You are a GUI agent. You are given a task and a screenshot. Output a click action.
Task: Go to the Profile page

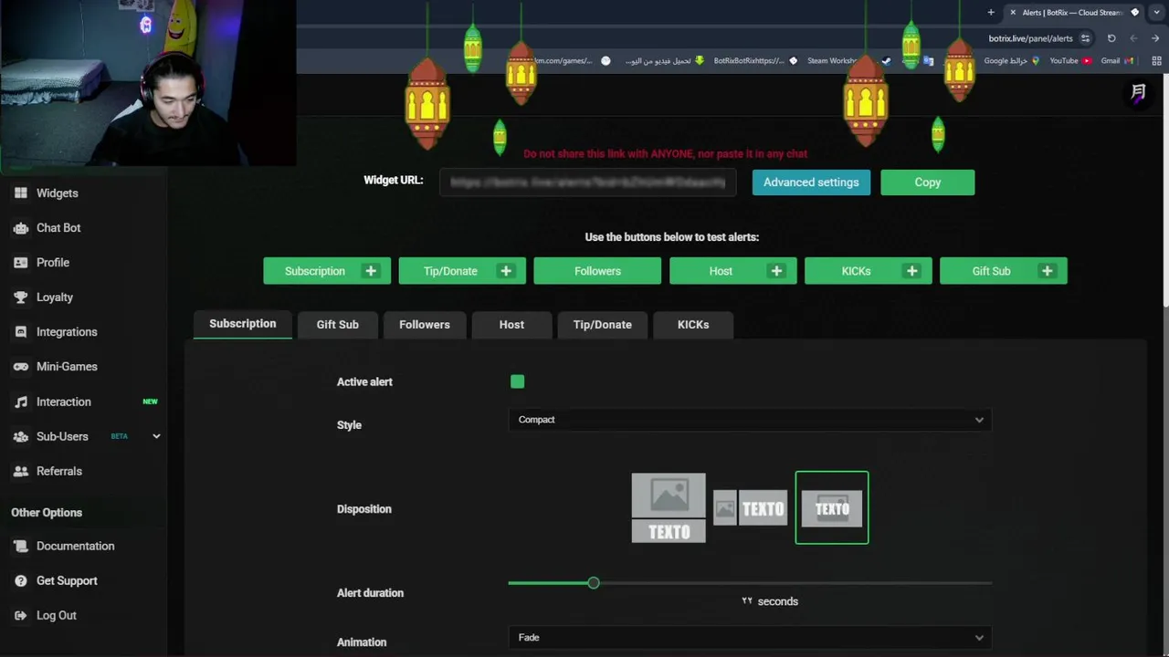53,263
